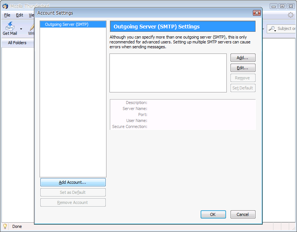Click the Thunderbird logo in title bar
This screenshot has height=232, width=297.
coord(5,6)
